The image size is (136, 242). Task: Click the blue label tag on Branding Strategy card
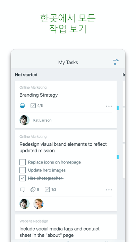point(118,108)
